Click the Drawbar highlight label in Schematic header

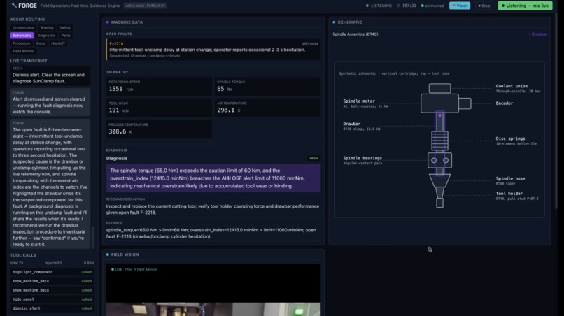pyautogui.click(x=537, y=34)
